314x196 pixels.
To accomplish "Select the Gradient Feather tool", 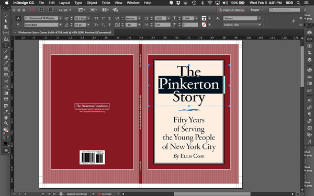I will pyautogui.click(x=6, y=99).
